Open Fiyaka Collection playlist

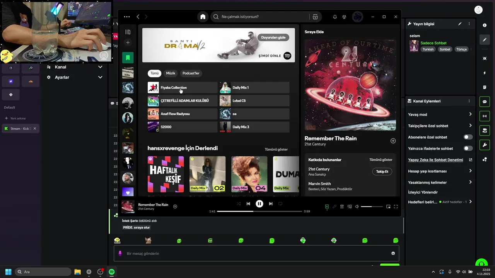183,88
